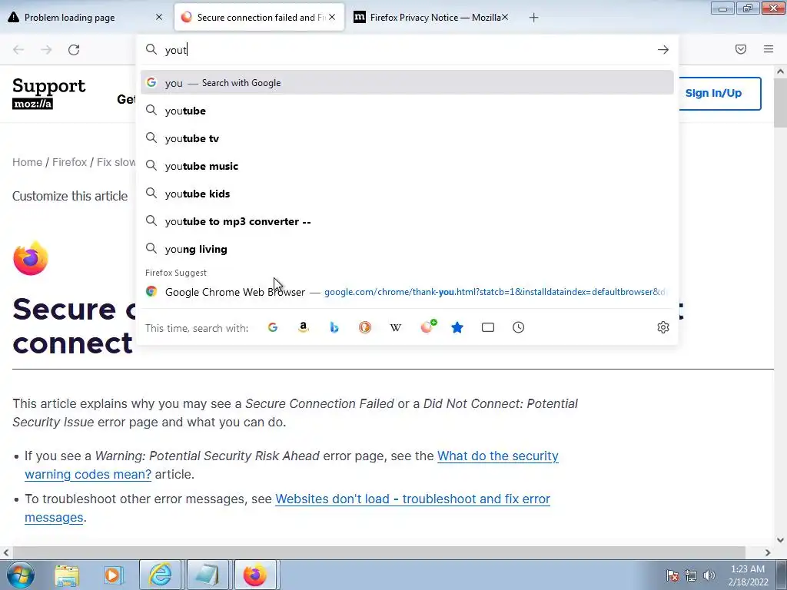The height and width of the screenshot is (590, 787).
Task: Click in the address bar text field
Action: [x=407, y=50]
